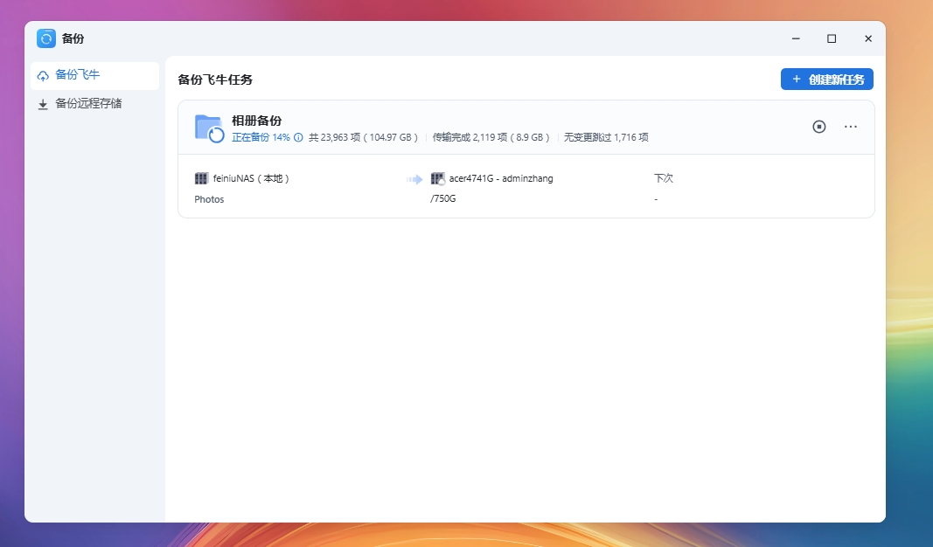Click the /750G destination path

(442, 198)
